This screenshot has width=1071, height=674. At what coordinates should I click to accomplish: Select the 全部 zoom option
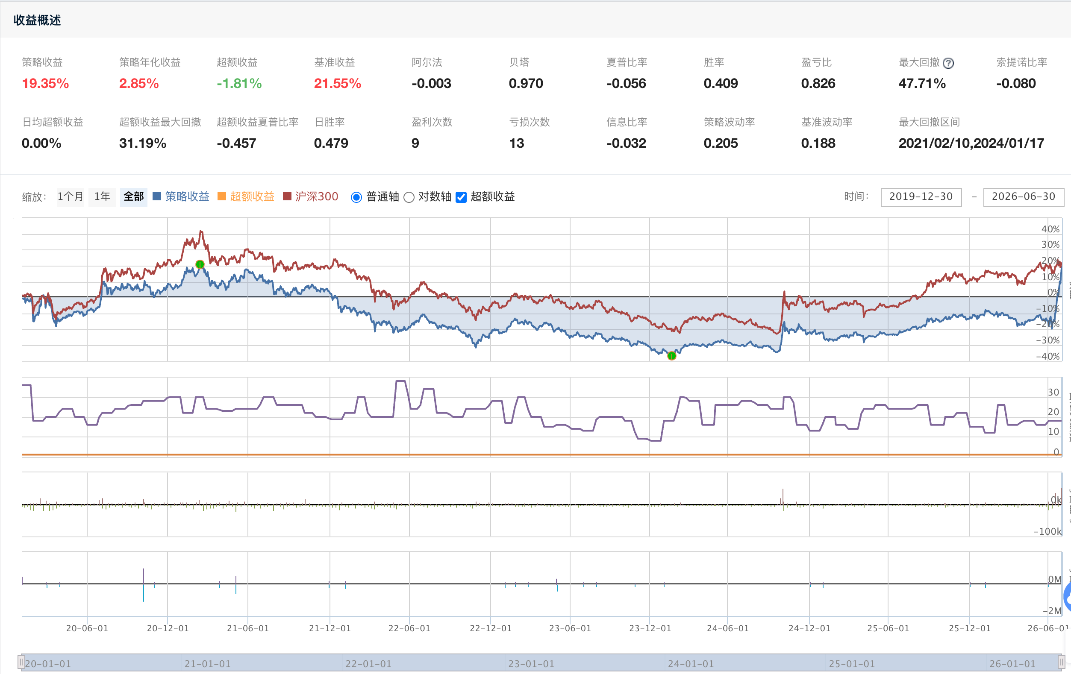point(133,196)
